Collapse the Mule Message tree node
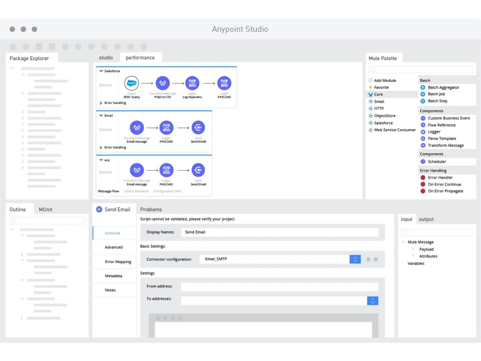481x361 pixels. pyautogui.click(x=404, y=242)
